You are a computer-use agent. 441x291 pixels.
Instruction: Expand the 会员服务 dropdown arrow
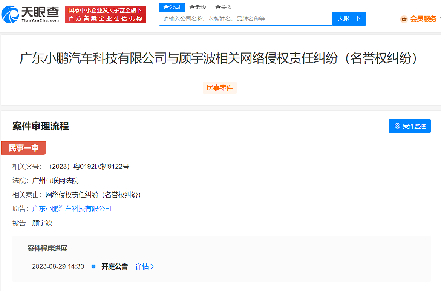(x=439, y=17)
